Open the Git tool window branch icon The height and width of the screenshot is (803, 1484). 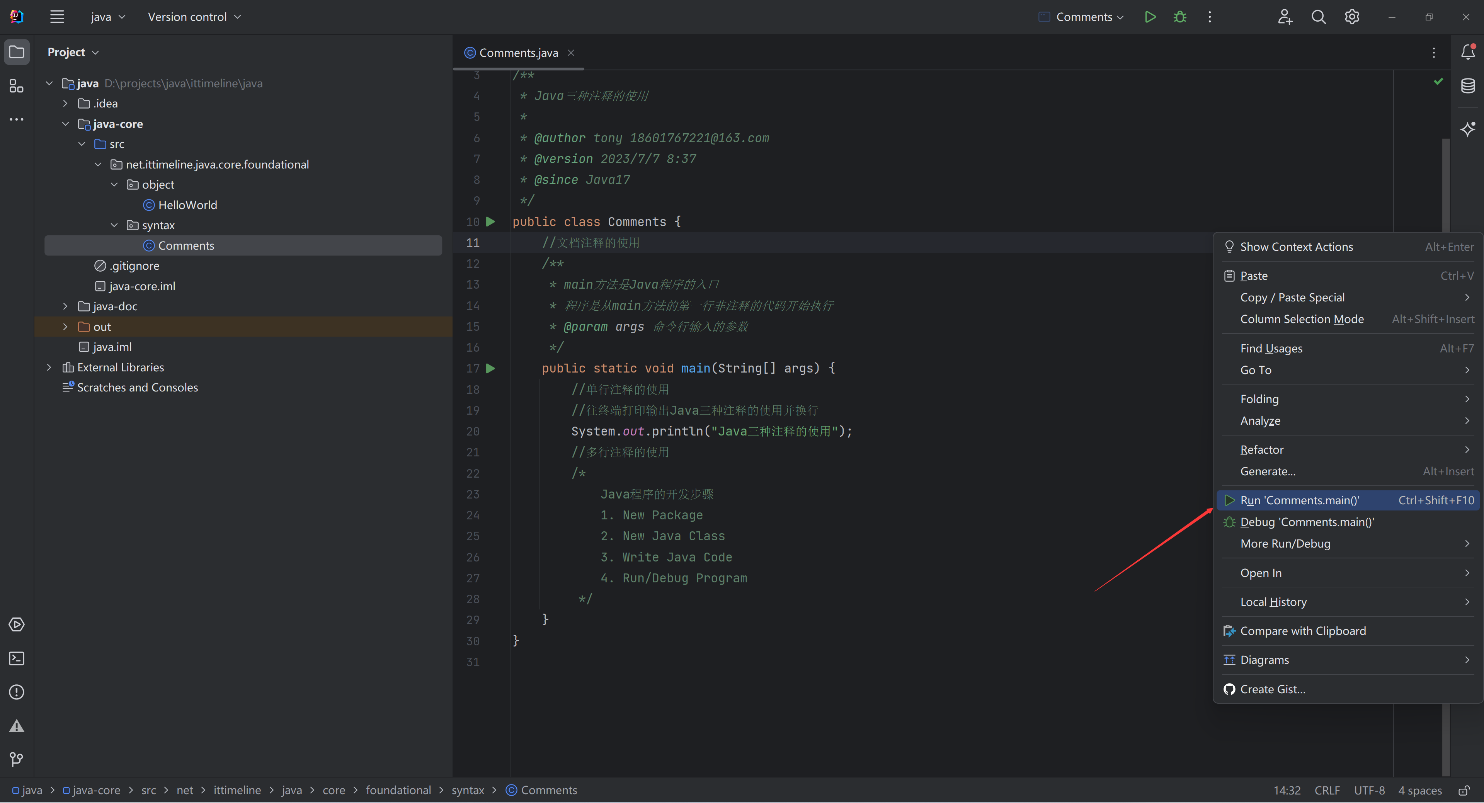[x=17, y=760]
